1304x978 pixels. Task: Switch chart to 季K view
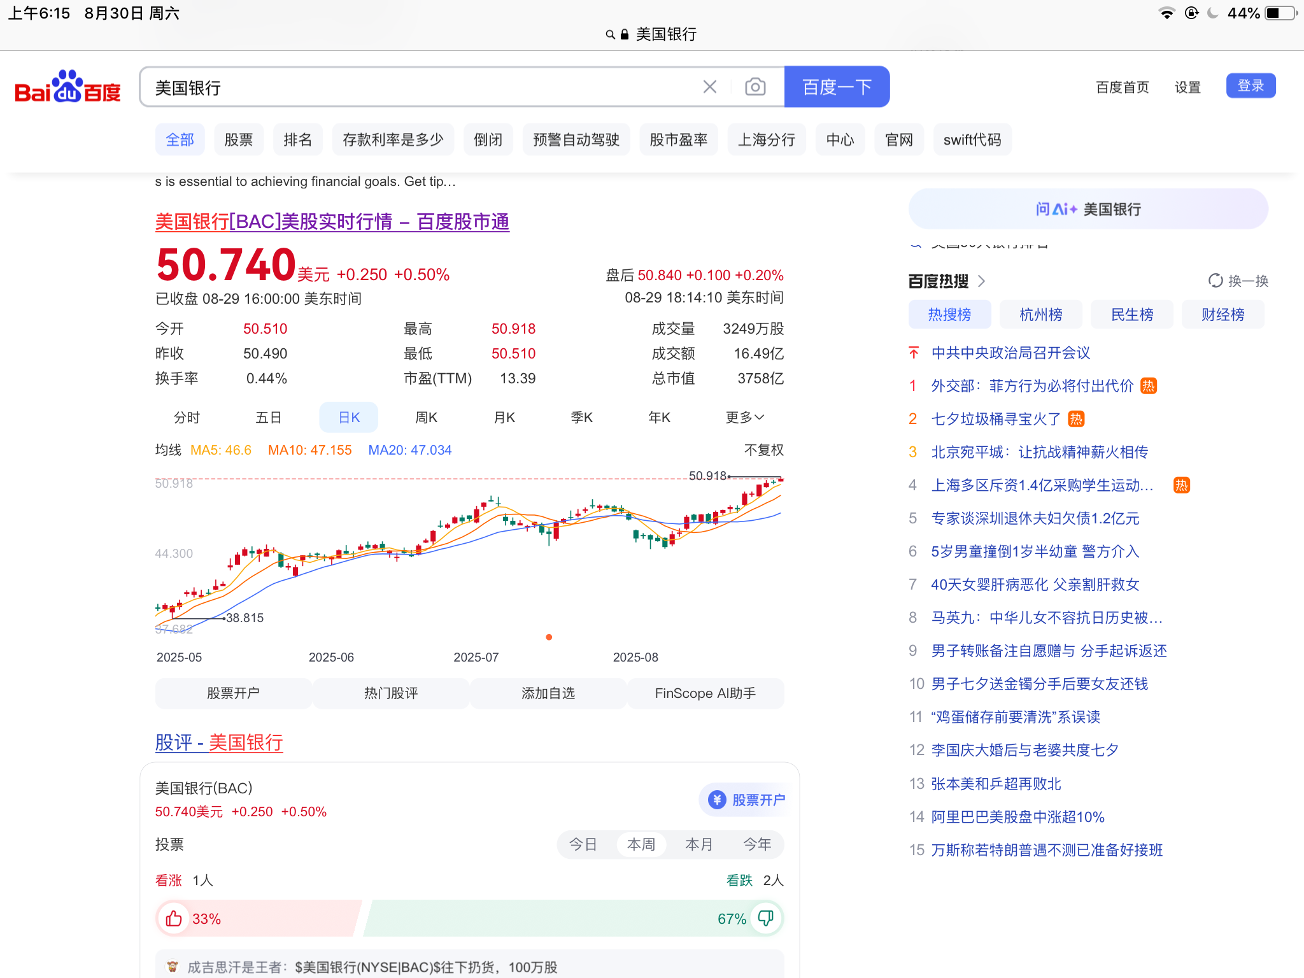pos(582,418)
